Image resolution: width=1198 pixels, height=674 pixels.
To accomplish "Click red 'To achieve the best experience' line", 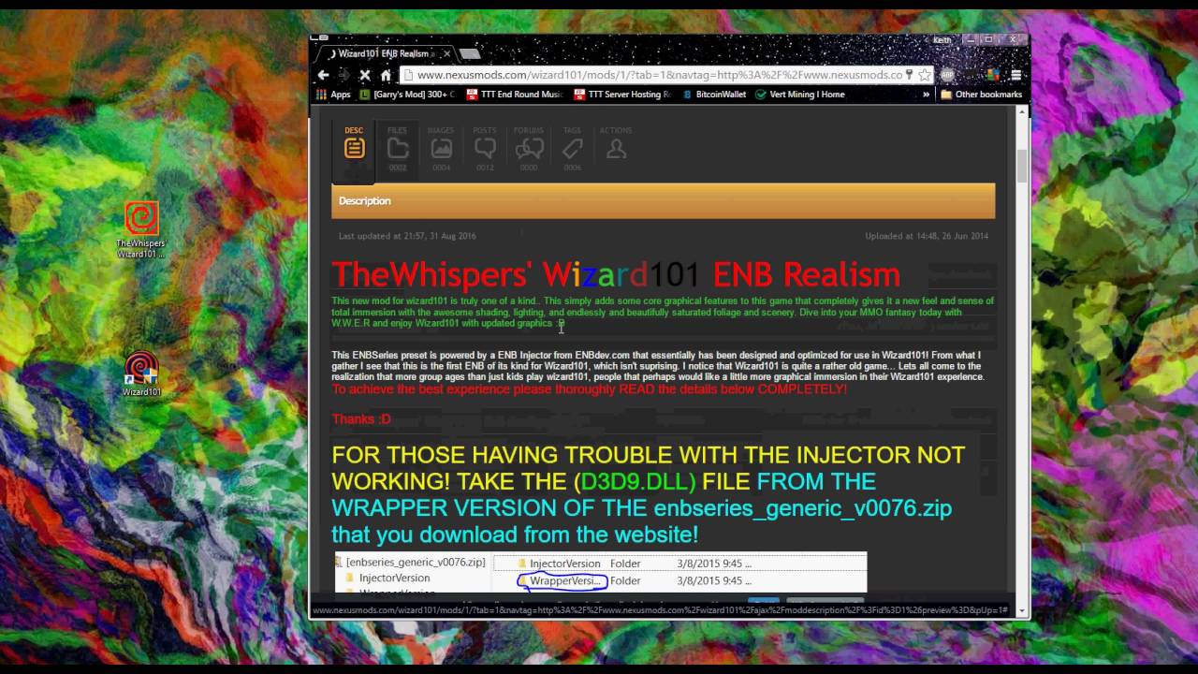I will coord(589,389).
